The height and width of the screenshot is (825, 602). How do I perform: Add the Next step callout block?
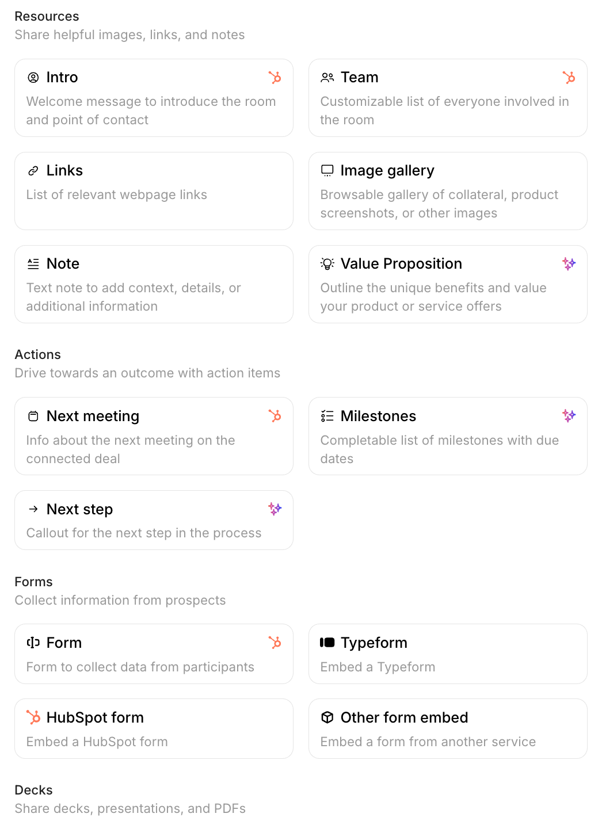point(154,520)
